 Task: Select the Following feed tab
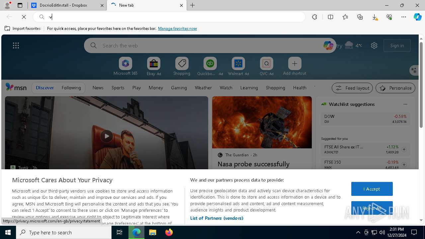71,88
